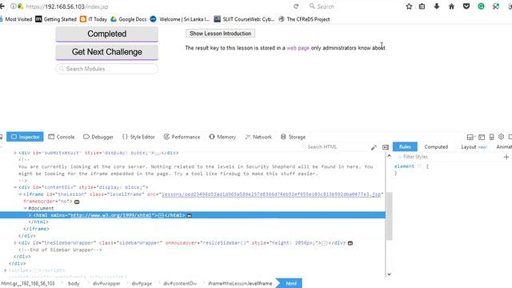Go back with the browser back arrow

pyautogui.click(x=2, y=6)
